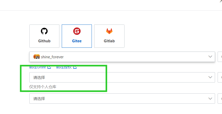Expand chevron of the repository 请选择 dropdown
Viewport: 222px width, 114px height.
[x=210, y=77]
